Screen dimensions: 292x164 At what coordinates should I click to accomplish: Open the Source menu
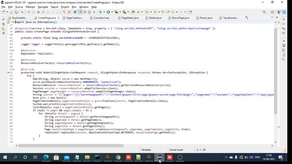tap(19, 7)
